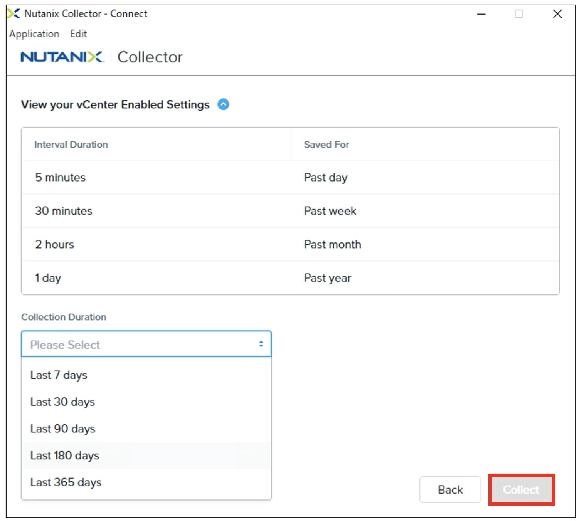The height and width of the screenshot is (521, 579).
Task: Click the View your vCenter Enabled Settings heading
Action: (115, 104)
